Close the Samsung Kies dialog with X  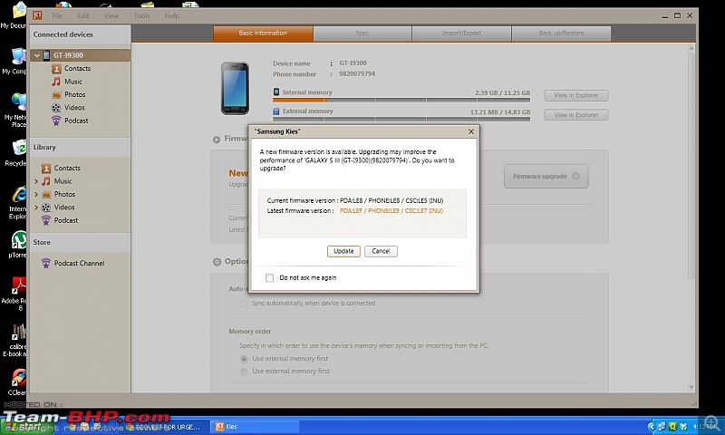470,131
